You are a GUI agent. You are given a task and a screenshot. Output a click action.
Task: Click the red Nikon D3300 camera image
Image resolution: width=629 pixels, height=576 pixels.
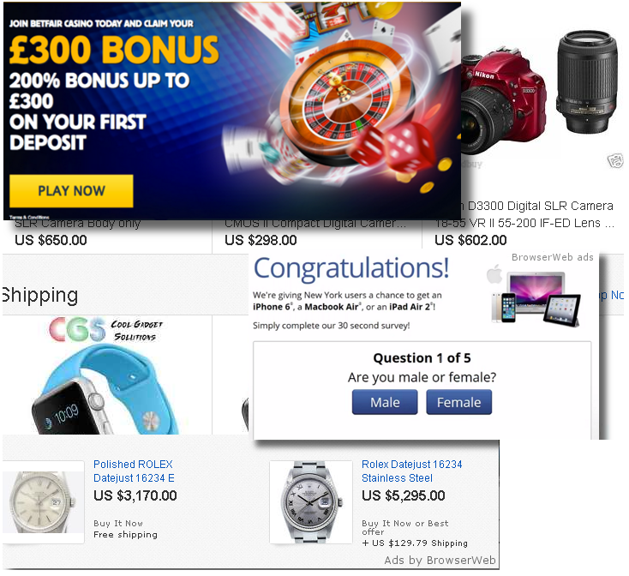[x=503, y=103]
